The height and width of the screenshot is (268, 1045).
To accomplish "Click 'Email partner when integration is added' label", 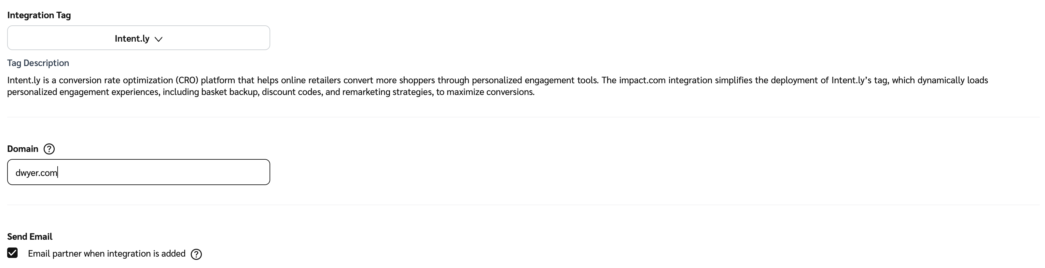I will (x=106, y=254).
